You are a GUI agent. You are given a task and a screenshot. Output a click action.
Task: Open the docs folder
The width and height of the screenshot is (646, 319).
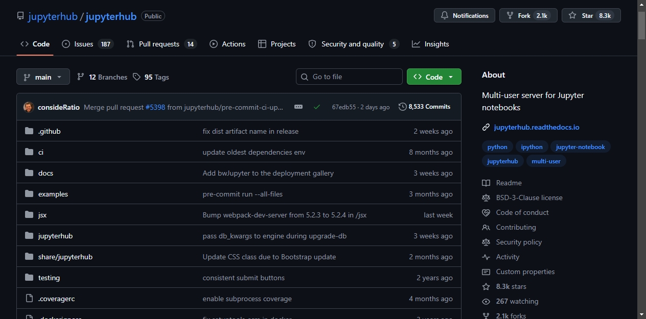(46, 173)
